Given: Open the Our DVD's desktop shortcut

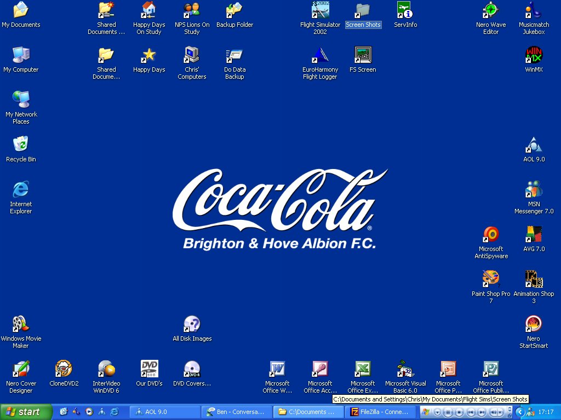Looking at the screenshot, I should pos(149,374).
